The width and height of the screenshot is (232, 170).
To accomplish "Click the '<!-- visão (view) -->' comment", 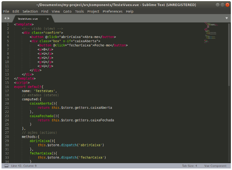I will coord(42,29).
